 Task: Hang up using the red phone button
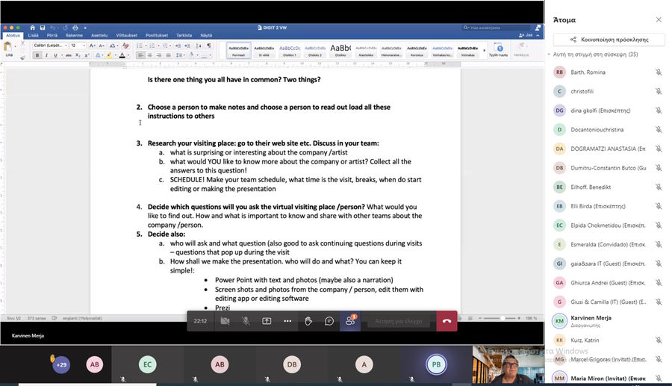(x=447, y=321)
